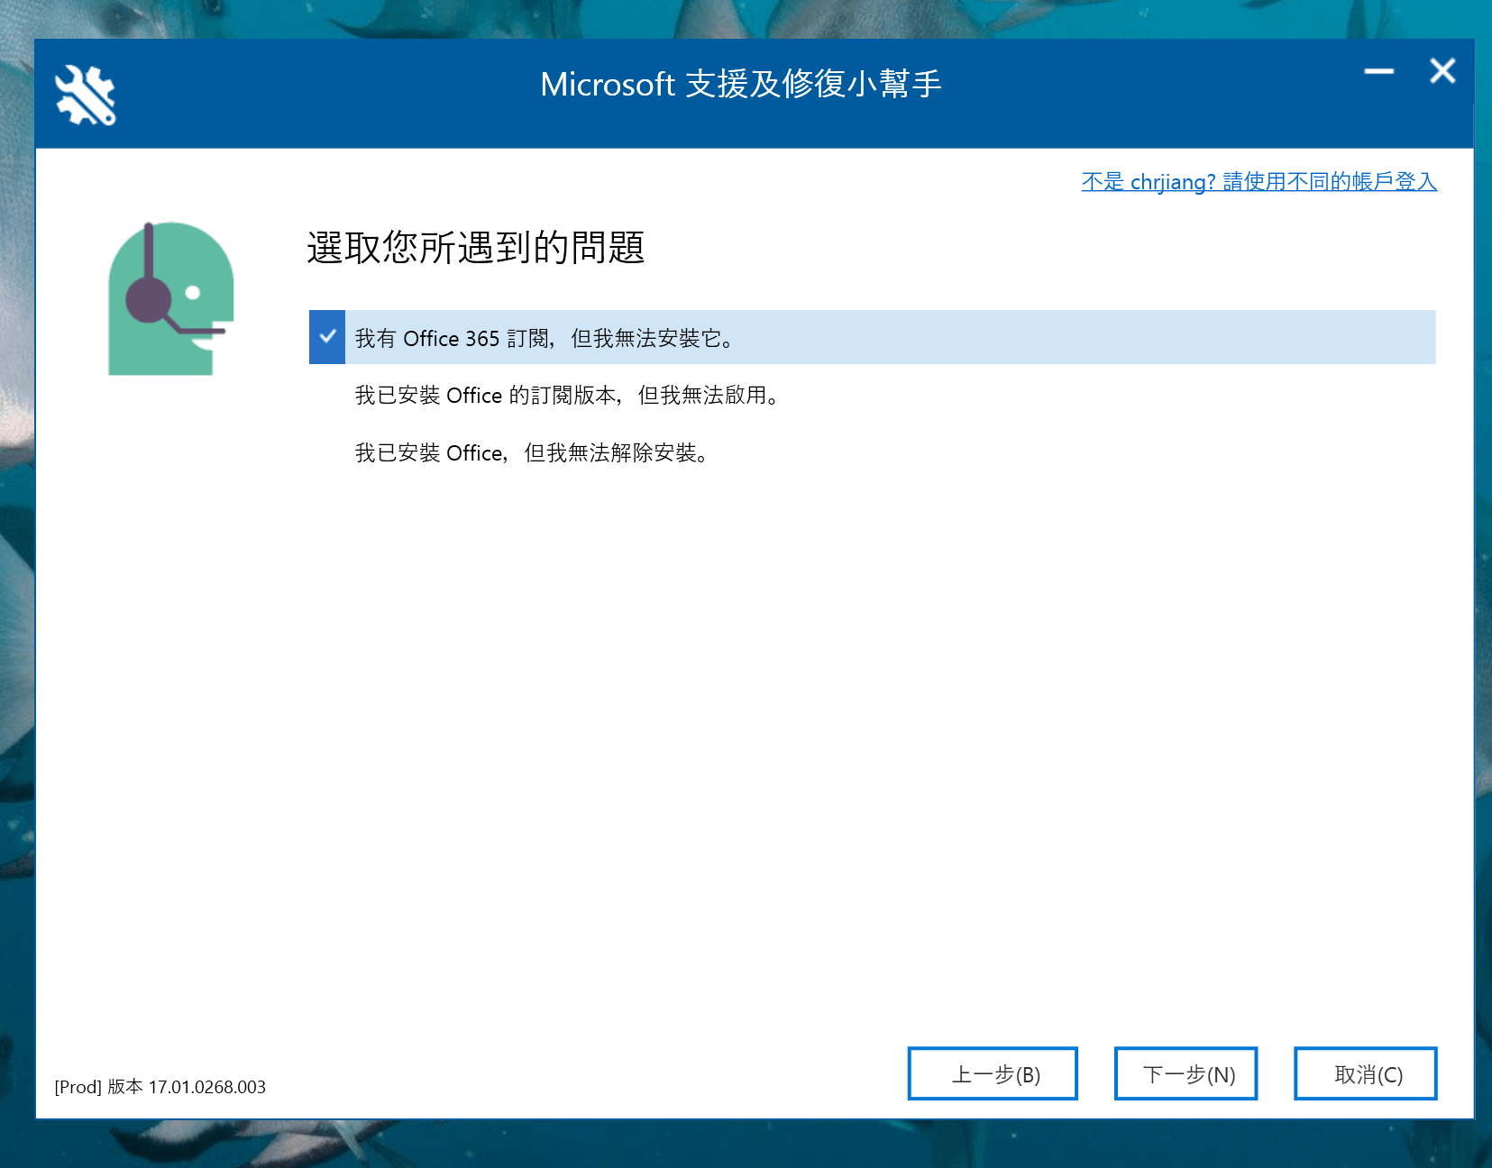
Task: Cancel with the 取消(C) button
Action: tap(1365, 1073)
